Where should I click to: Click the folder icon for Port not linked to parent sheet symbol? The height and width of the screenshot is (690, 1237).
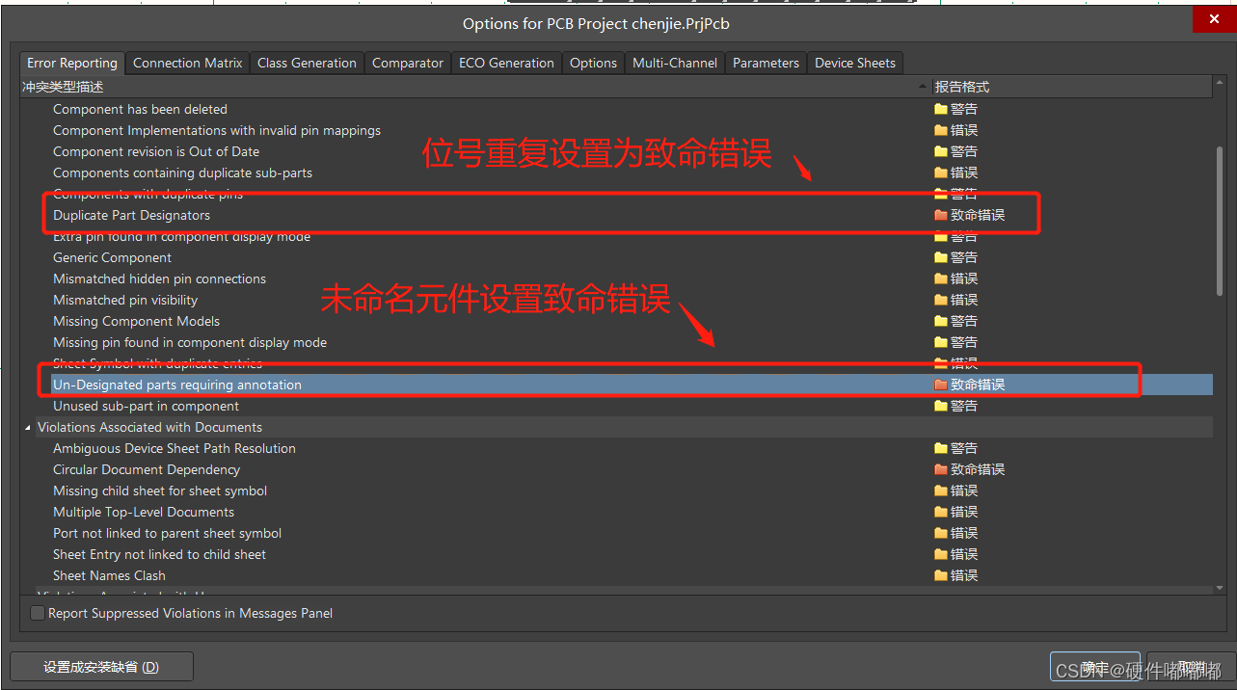pyautogui.click(x=941, y=533)
